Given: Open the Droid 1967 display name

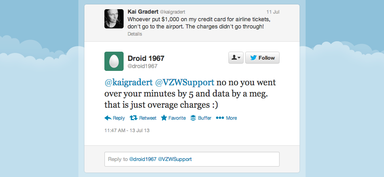Looking at the screenshot, I should pyautogui.click(x=146, y=58).
